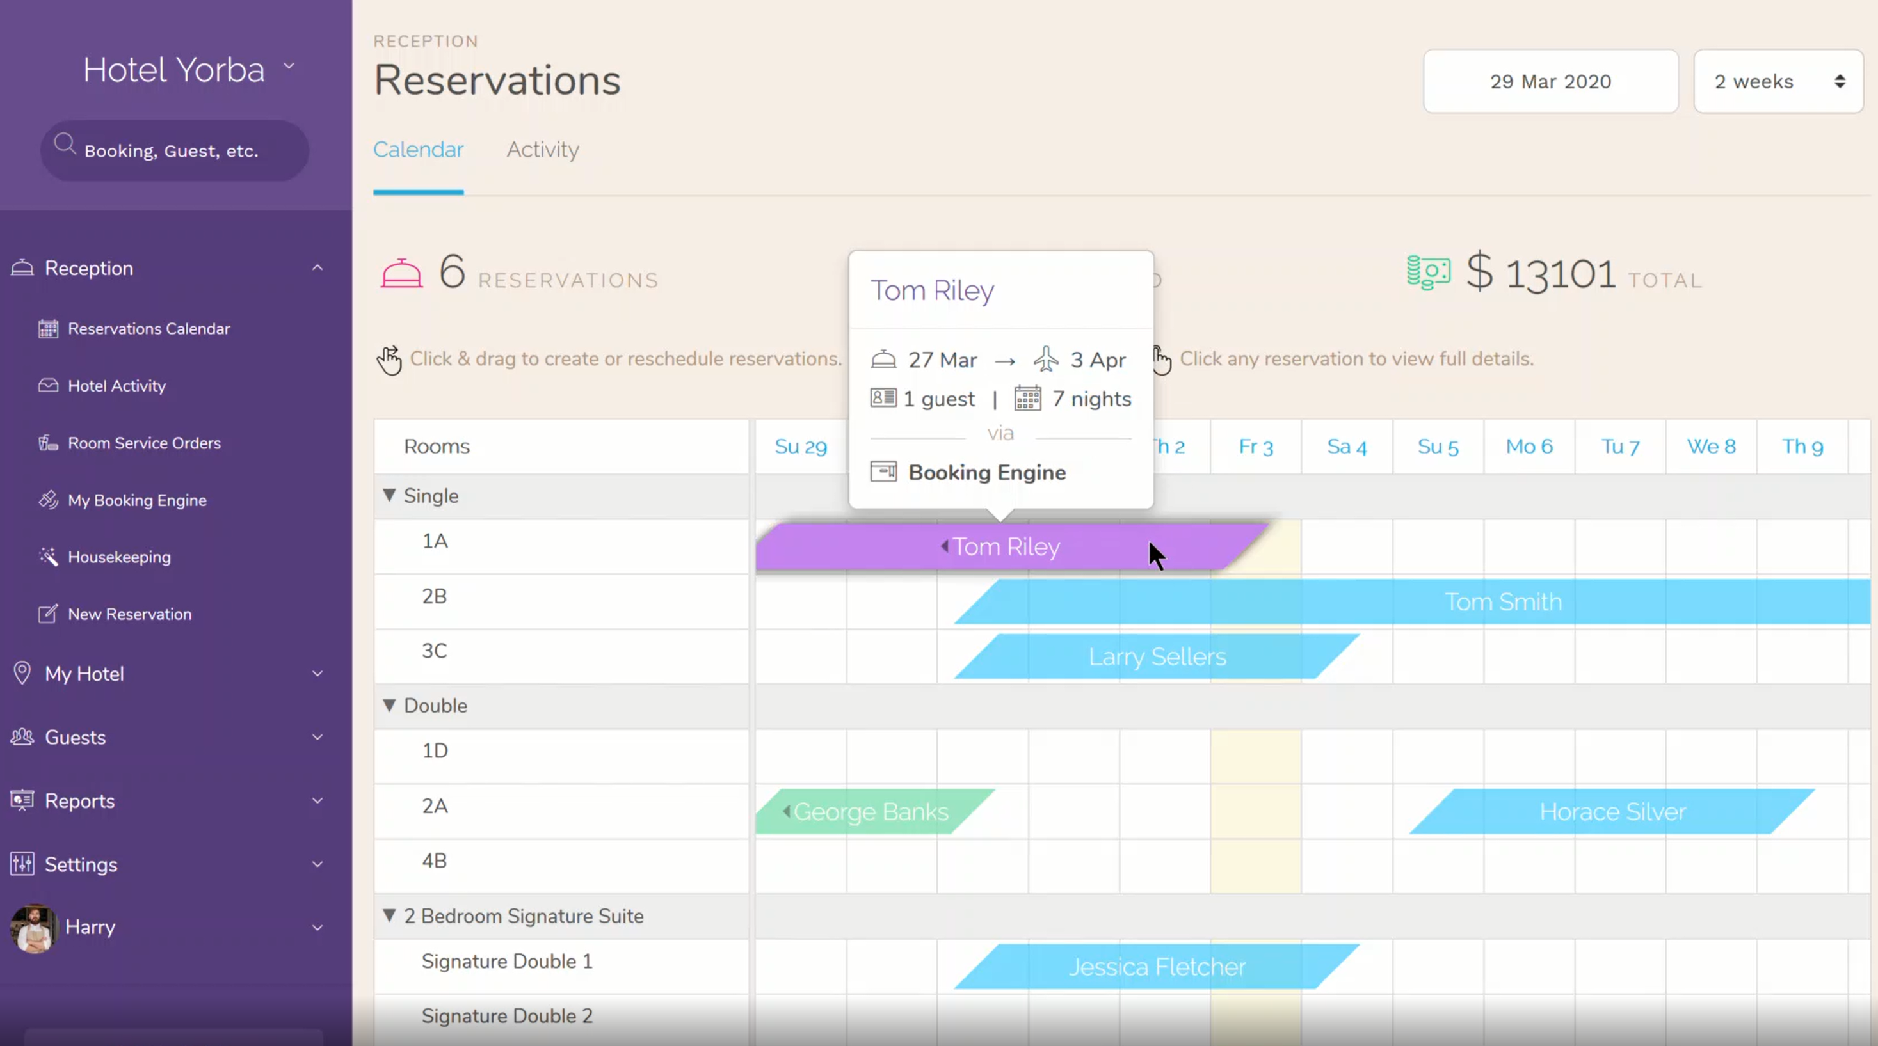Select the Th 9 date column header

1802,446
